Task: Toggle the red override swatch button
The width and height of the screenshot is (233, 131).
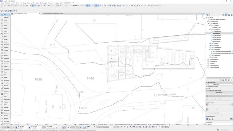Action: click(207, 104)
